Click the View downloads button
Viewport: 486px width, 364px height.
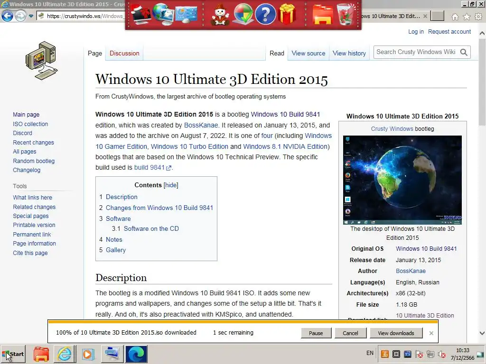coord(396,333)
